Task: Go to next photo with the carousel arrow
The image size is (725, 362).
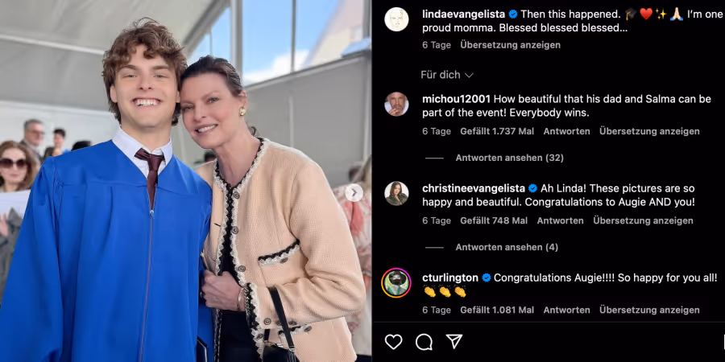Action: click(x=354, y=192)
